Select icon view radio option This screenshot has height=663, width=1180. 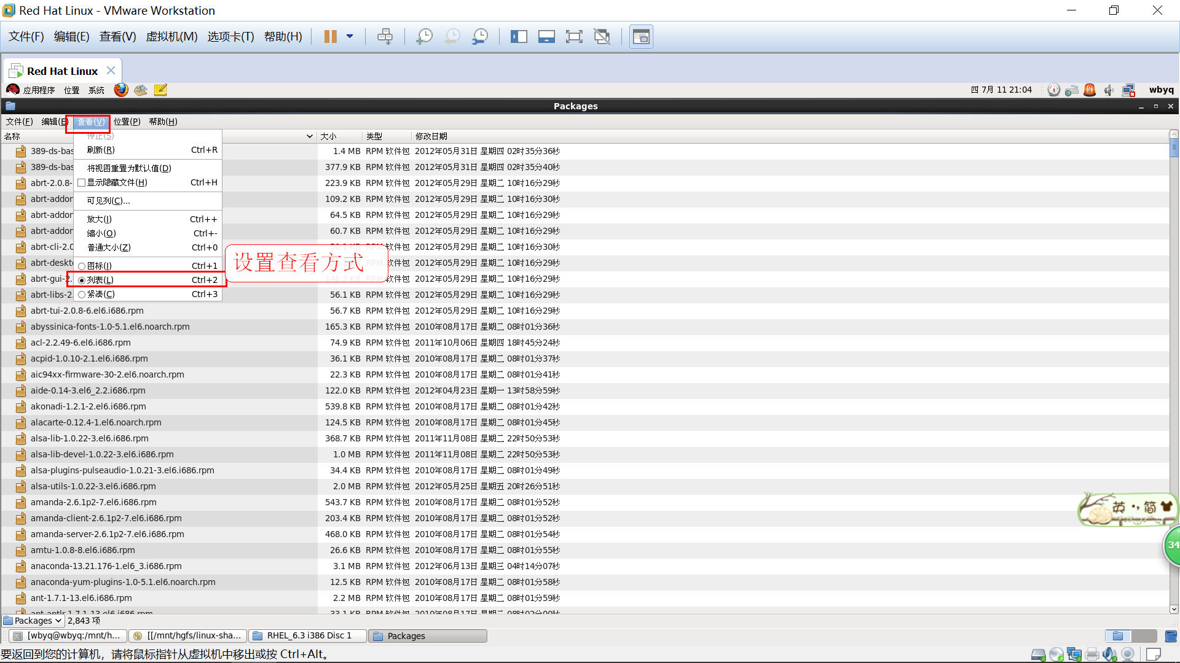[x=82, y=266]
